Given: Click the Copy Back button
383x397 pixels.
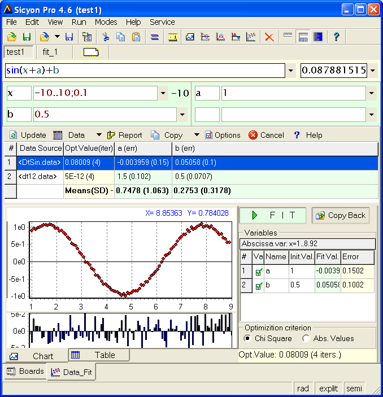Looking at the screenshot, I should tap(341, 215).
